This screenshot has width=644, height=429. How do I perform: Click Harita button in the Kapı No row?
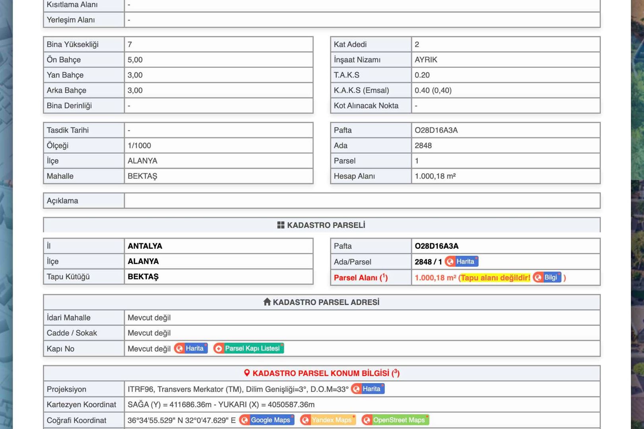pos(191,348)
